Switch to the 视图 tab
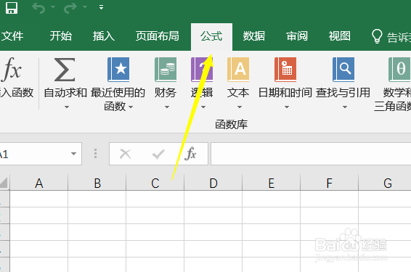 [339, 36]
